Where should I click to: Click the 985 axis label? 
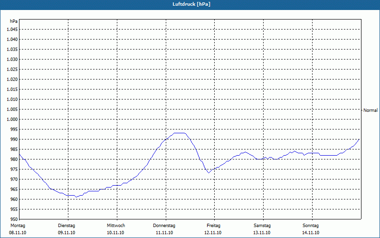[14, 149]
